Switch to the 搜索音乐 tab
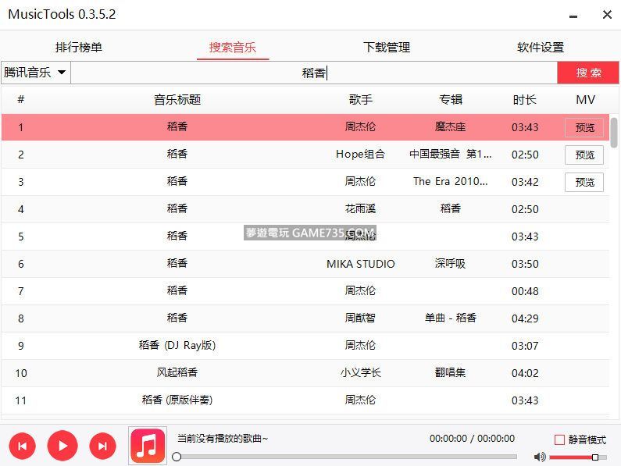The height and width of the screenshot is (466, 621). pos(233,48)
